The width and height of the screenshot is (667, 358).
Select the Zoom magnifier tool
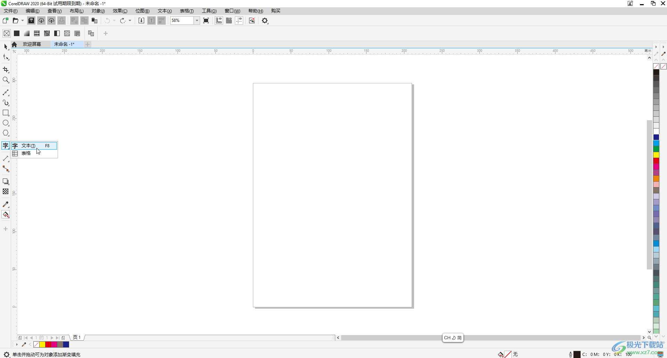pos(6,80)
